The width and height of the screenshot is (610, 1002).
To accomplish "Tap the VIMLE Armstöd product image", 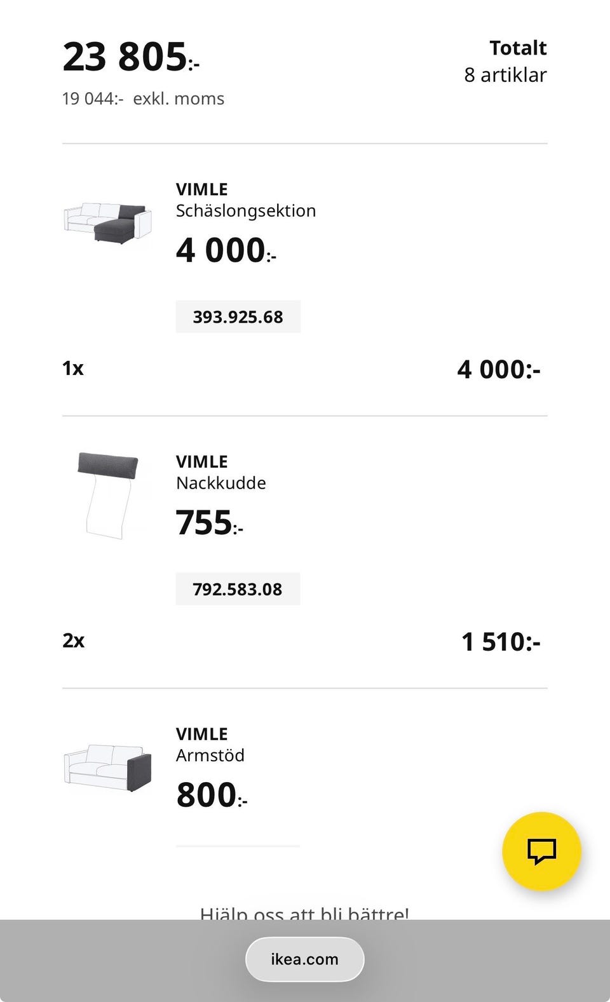I will click(108, 767).
